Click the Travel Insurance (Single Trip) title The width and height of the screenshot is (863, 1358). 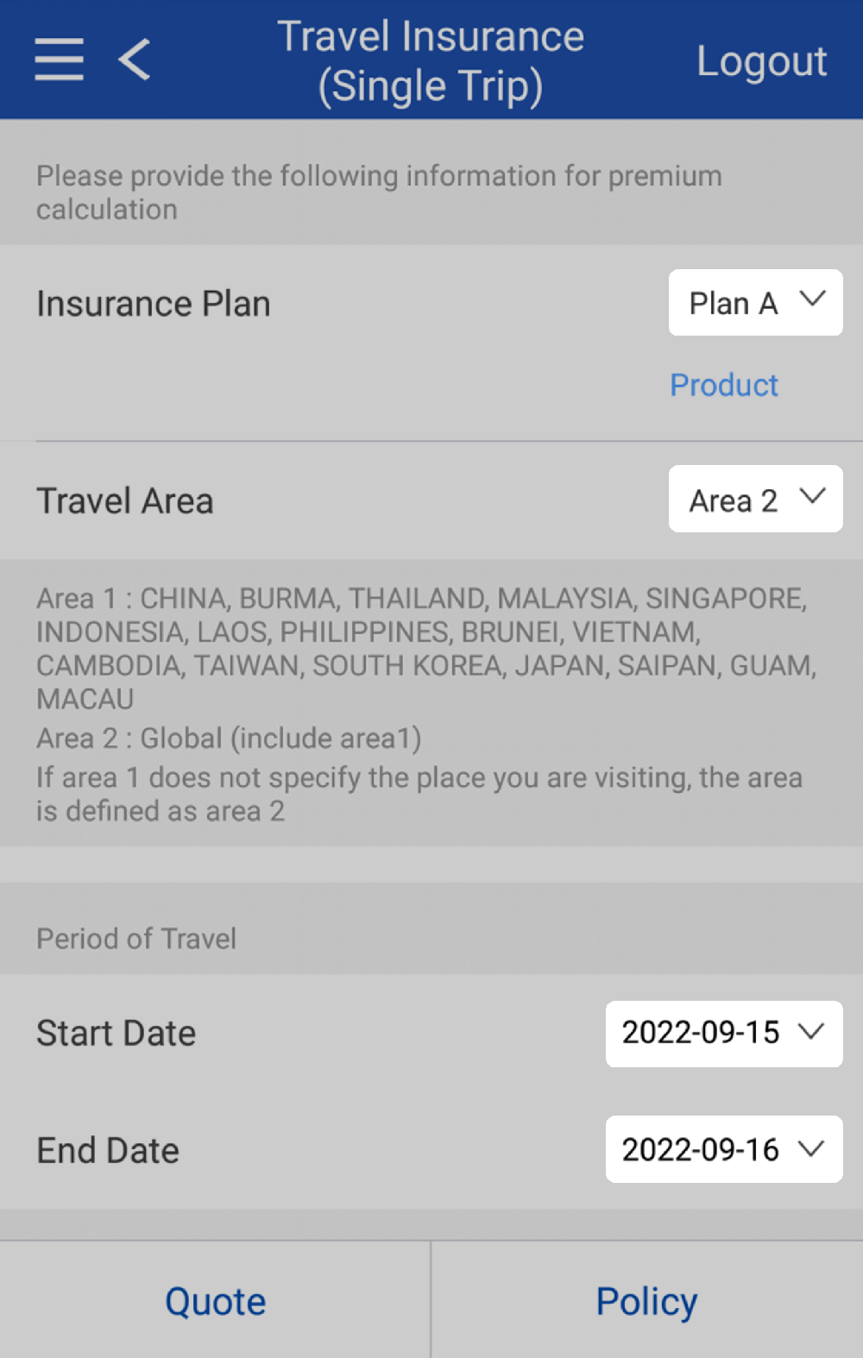click(431, 61)
